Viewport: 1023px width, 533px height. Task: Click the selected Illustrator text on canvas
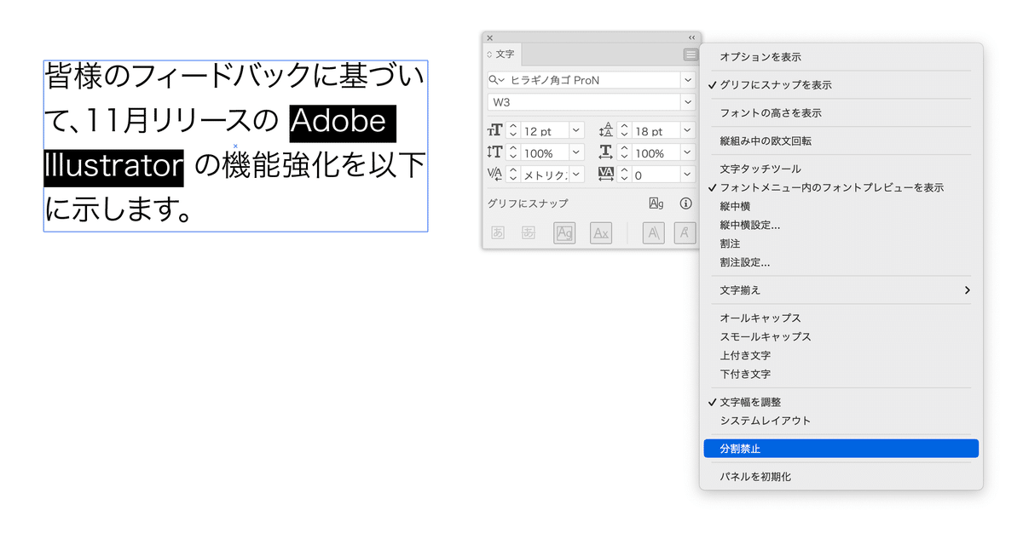point(113,167)
